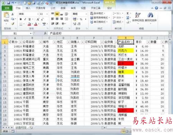Click the Font Color red A swatch

(36, 24)
